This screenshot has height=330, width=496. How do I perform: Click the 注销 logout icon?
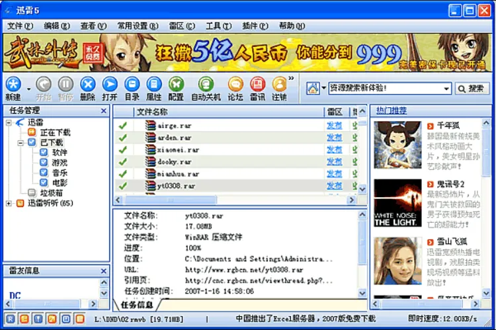pyautogui.click(x=280, y=85)
